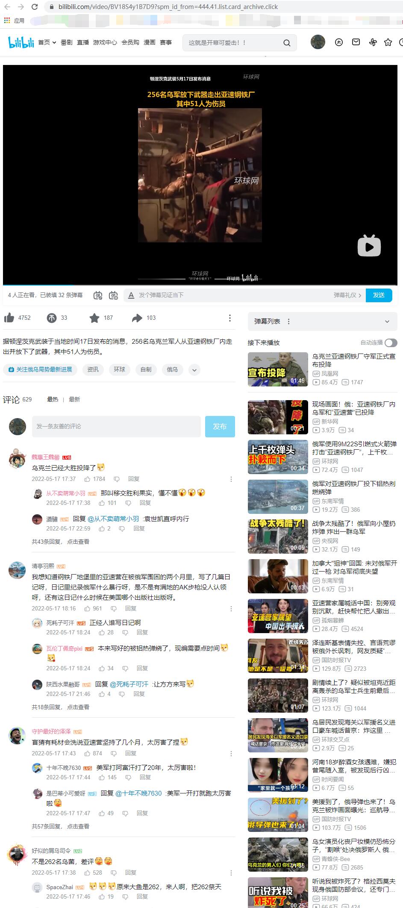Click the search magnifier icon
The width and height of the screenshot is (403, 908).
(x=287, y=43)
